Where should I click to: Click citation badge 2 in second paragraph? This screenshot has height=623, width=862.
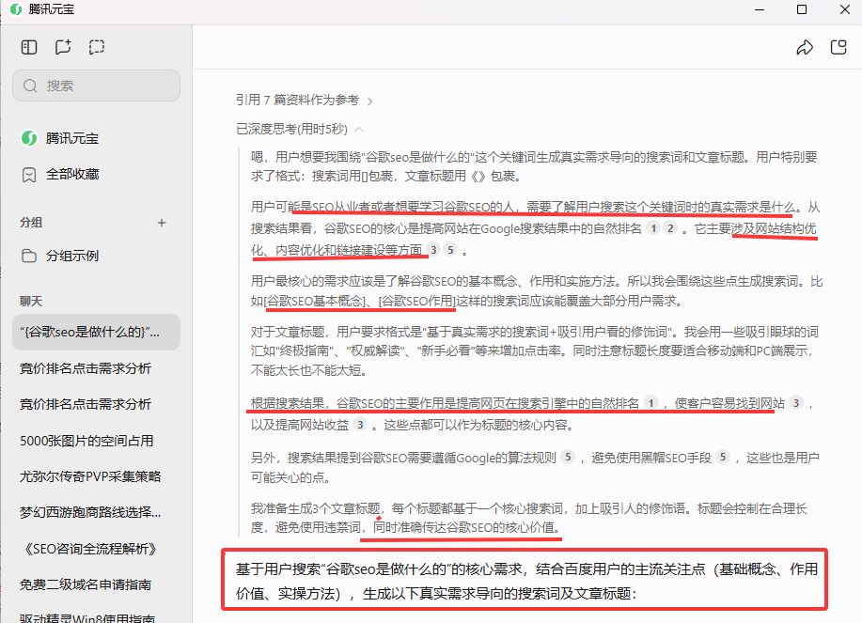(x=670, y=228)
